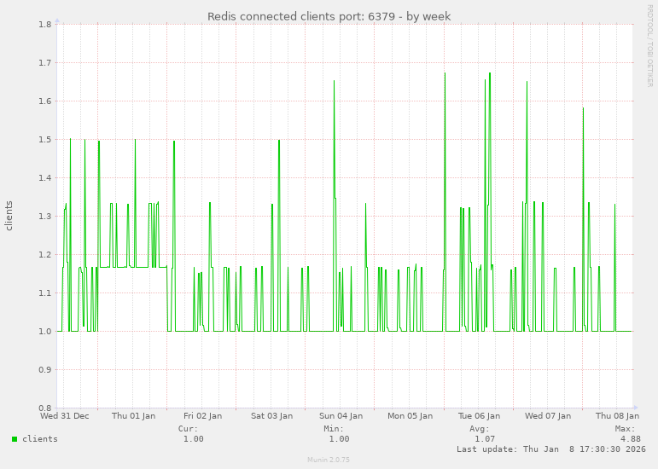The width and height of the screenshot is (658, 469).
Task: Click the 1.4 y-axis tick label
Action: (45, 177)
